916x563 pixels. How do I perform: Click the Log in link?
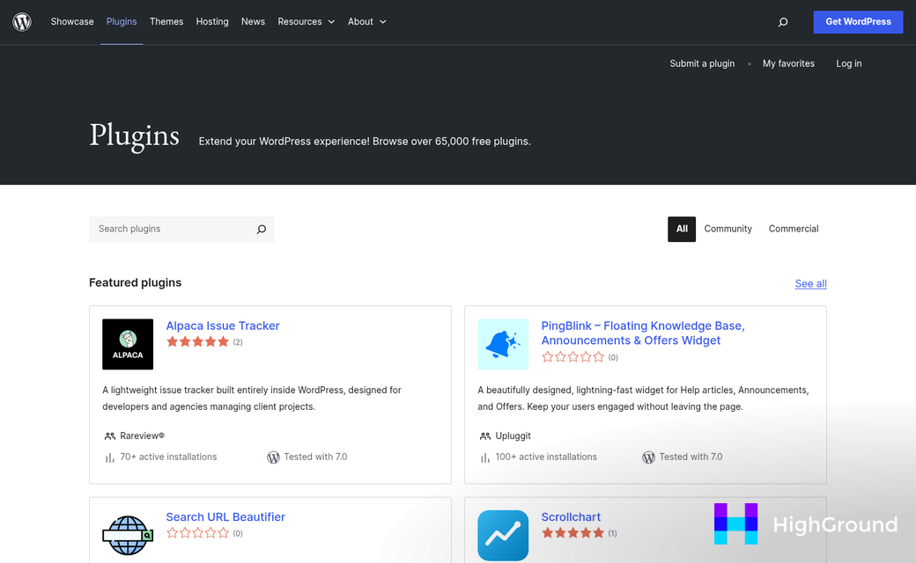coord(849,63)
